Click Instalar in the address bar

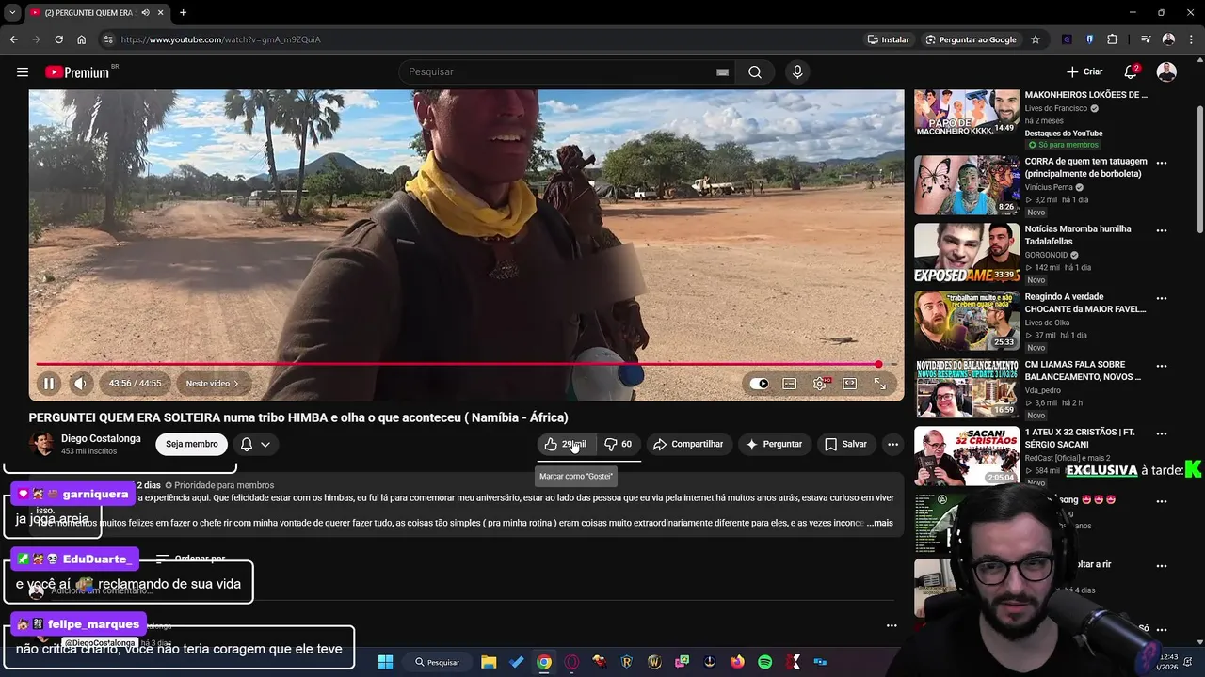(888, 39)
